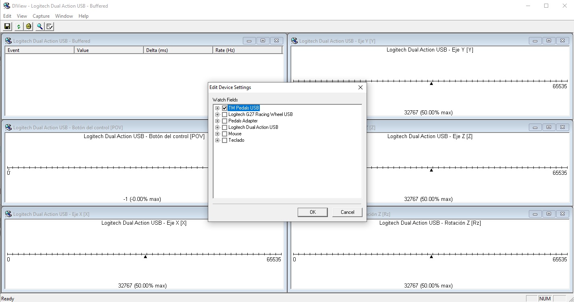This screenshot has width=574, height=302.
Task: Check the Logitech Dual Action USB checkbox
Action: click(225, 127)
